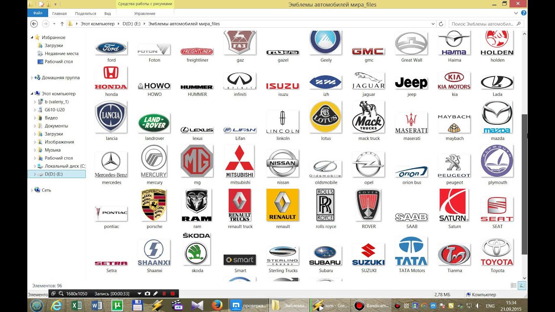Switch to details view layout

514,286
